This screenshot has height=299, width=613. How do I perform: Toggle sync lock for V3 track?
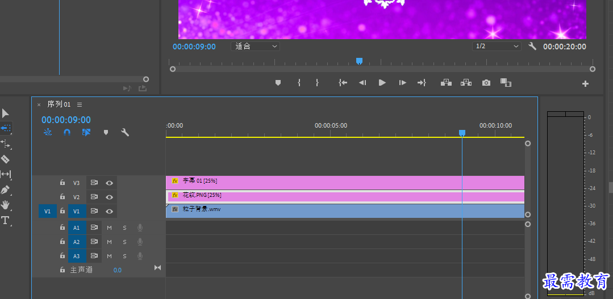pyautogui.click(x=94, y=182)
